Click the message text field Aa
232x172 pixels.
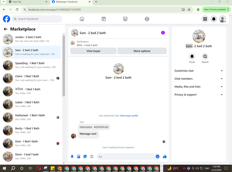coord(126,157)
